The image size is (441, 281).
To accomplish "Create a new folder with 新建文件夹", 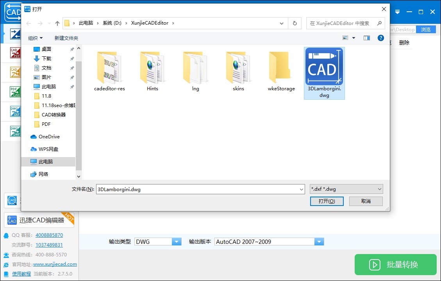I will click(x=66, y=38).
